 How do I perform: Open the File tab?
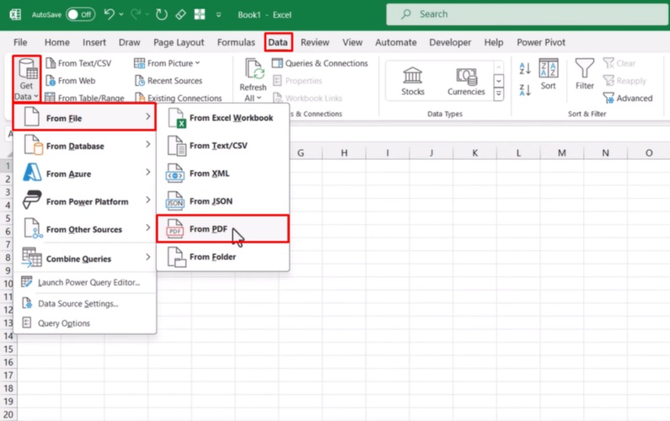pos(20,42)
